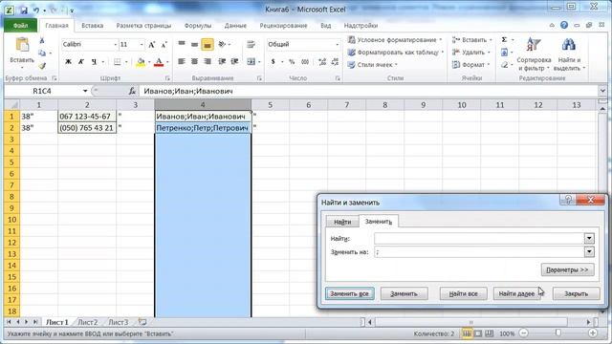Apply the currency number format icon

pyautogui.click(x=273, y=61)
